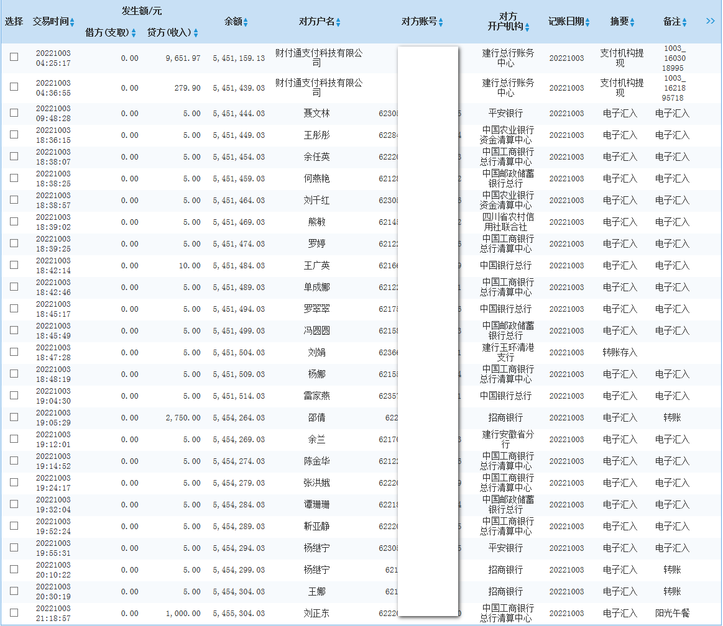Expand more columns with double chevron

710,20
